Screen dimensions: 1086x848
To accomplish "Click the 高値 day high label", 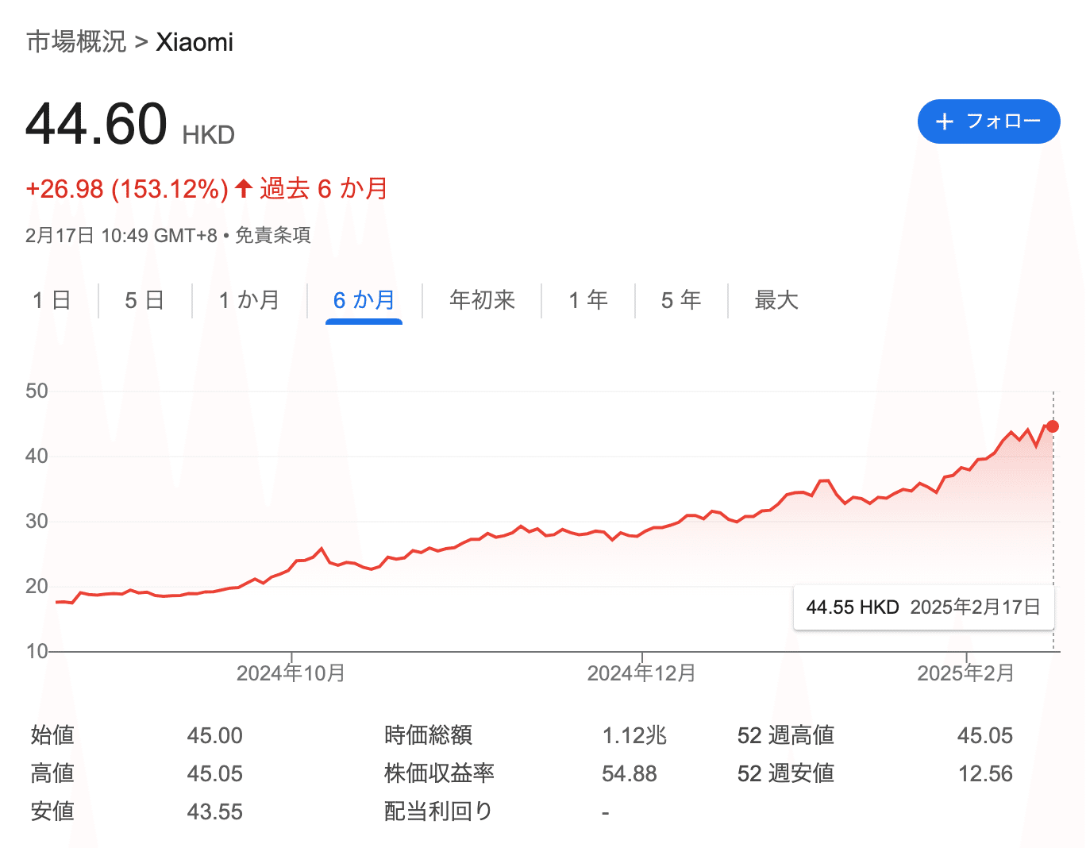I will coord(52,773).
